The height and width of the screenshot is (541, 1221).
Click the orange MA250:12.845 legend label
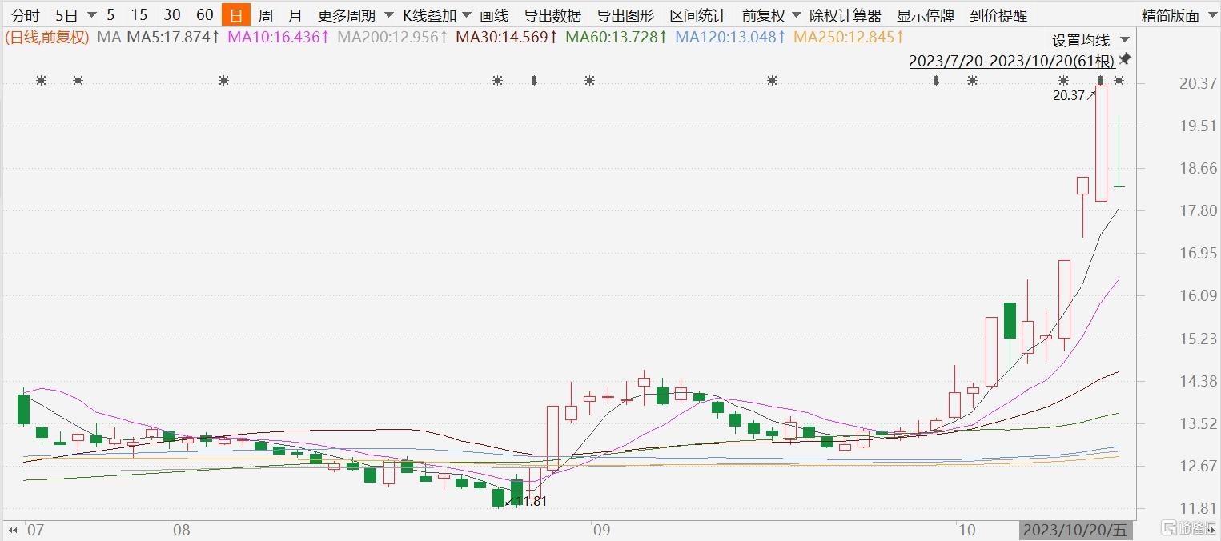pyautogui.click(x=849, y=37)
